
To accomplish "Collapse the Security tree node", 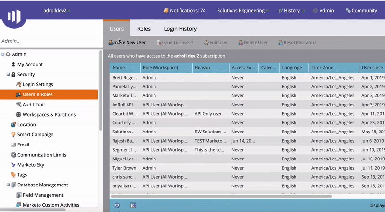I will pyautogui.click(x=8, y=75).
